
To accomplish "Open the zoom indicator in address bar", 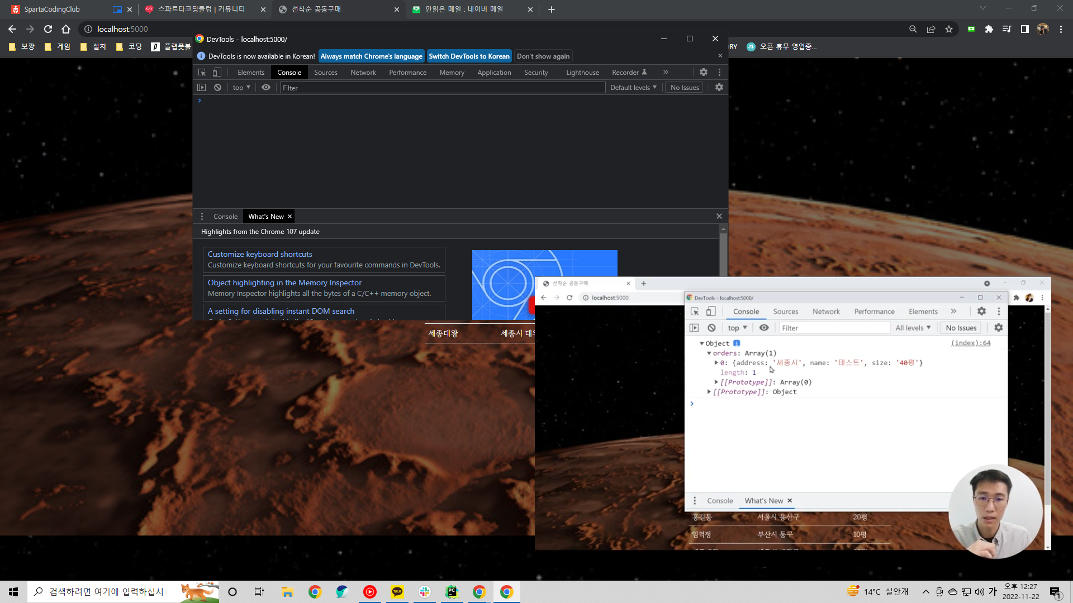I will (x=913, y=29).
